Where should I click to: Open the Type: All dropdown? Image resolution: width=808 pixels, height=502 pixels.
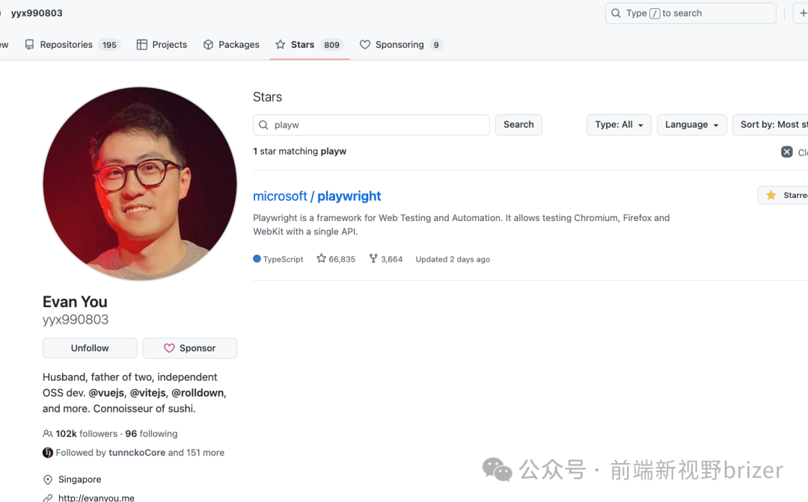(x=619, y=125)
